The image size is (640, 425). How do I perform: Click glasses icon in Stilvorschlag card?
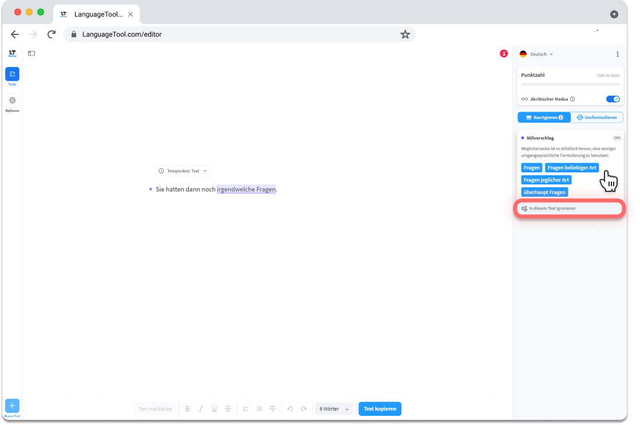pyautogui.click(x=617, y=138)
